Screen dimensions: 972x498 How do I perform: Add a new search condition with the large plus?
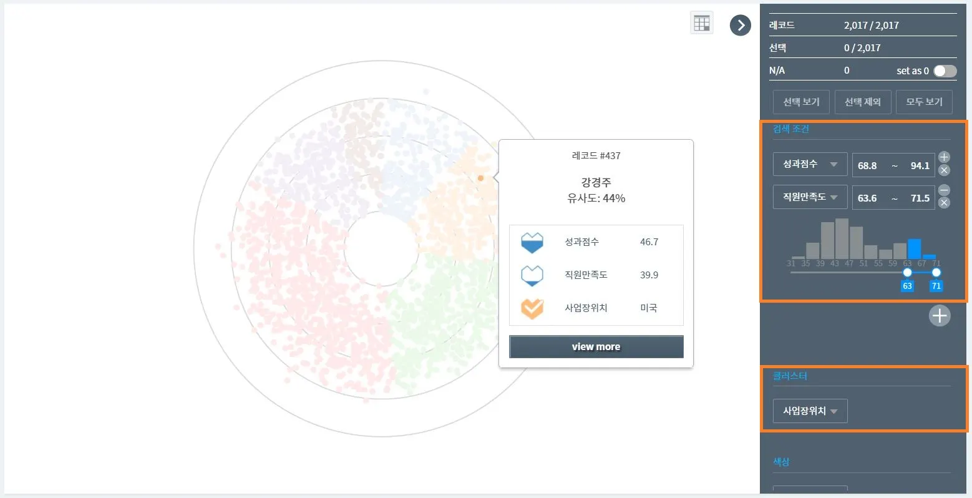940,316
